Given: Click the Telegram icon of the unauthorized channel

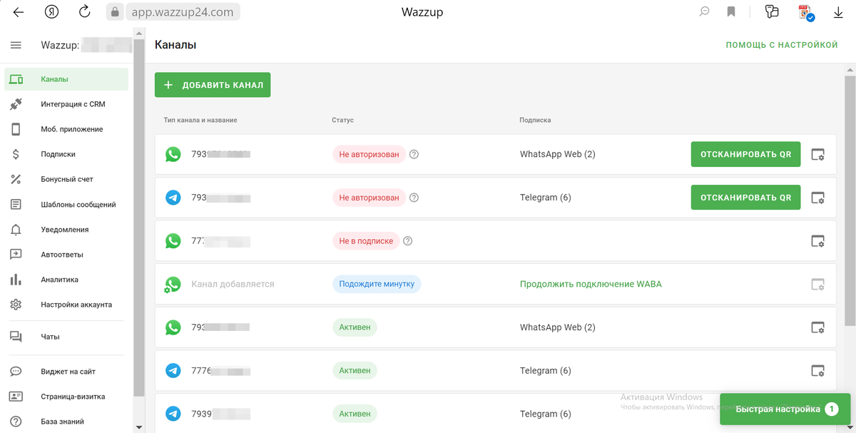Looking at the screenshot, I should coord(173,198).
